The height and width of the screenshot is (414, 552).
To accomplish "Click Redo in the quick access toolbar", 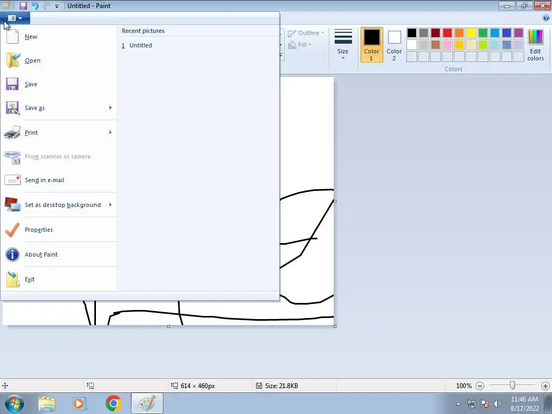I will coord(46,5).
